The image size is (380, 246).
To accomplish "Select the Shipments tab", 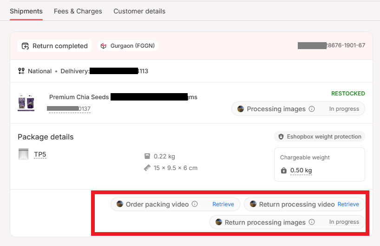I will coord(26,12).
